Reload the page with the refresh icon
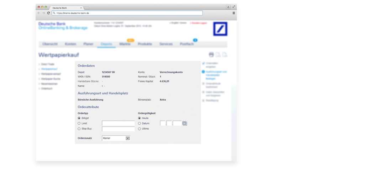373x170 pixels. pyautogui.click(x=48, y=13)
